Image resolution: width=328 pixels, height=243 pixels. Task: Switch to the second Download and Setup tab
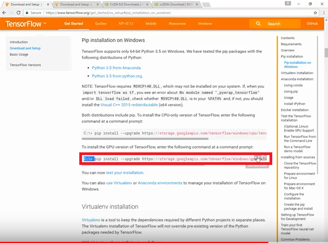(76, 4)
